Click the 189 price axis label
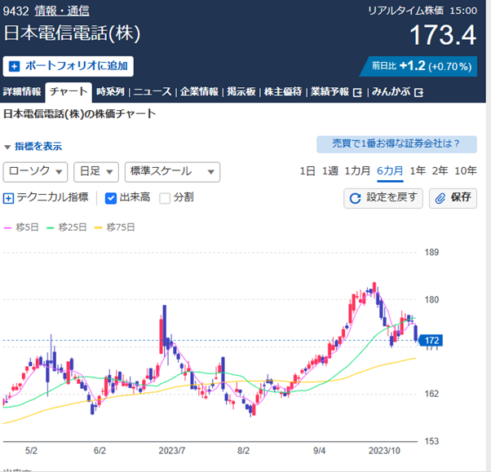491x472 pixels. pyautogui.click(x=431, y=252)
